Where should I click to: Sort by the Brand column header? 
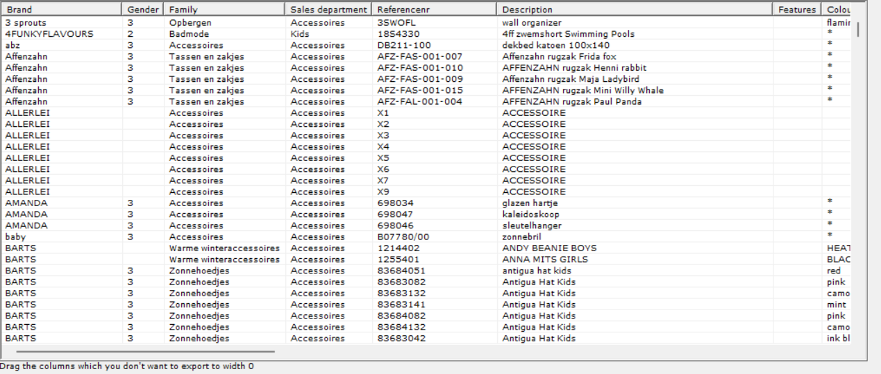62,10
